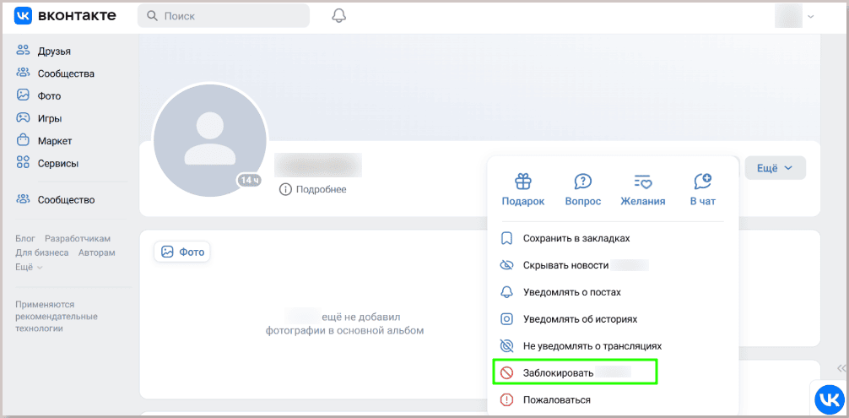Open the notifications bell in header
Image resolution: width=849 pixels, height=418 pixels.
click(x=338, y=16)
